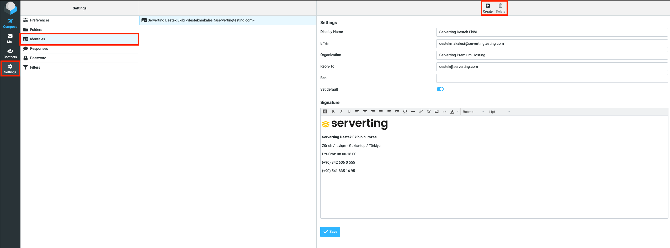Click phone number '(+90) 541 835 16 95'

338,171
